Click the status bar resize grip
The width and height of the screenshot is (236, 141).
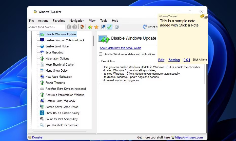coord(205,138)
